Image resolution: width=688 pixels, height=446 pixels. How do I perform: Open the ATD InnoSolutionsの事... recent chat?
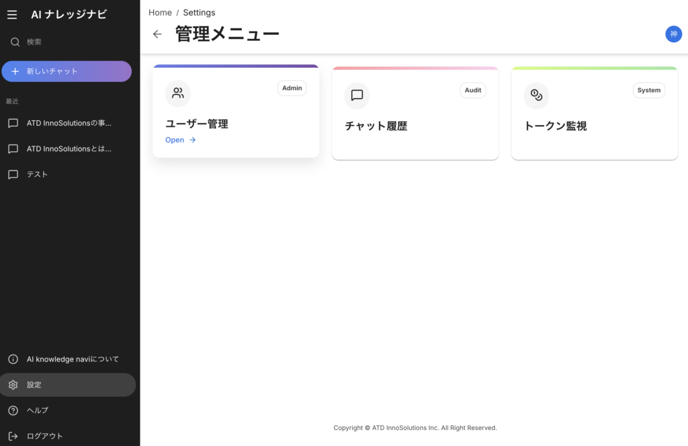[x=69, y=123]
